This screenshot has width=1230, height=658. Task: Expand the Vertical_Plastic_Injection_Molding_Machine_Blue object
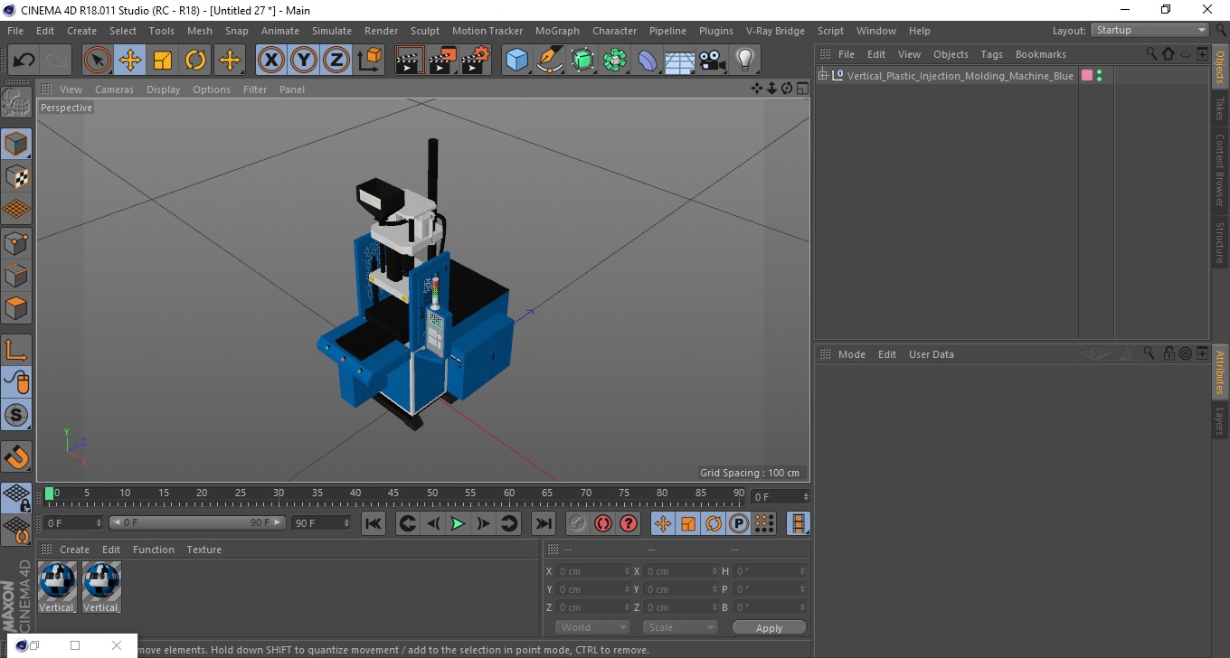(x=823, y=76)
